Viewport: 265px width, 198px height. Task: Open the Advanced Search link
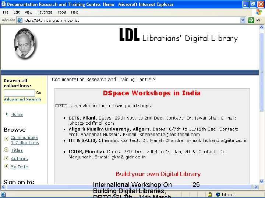click(22, 99)
